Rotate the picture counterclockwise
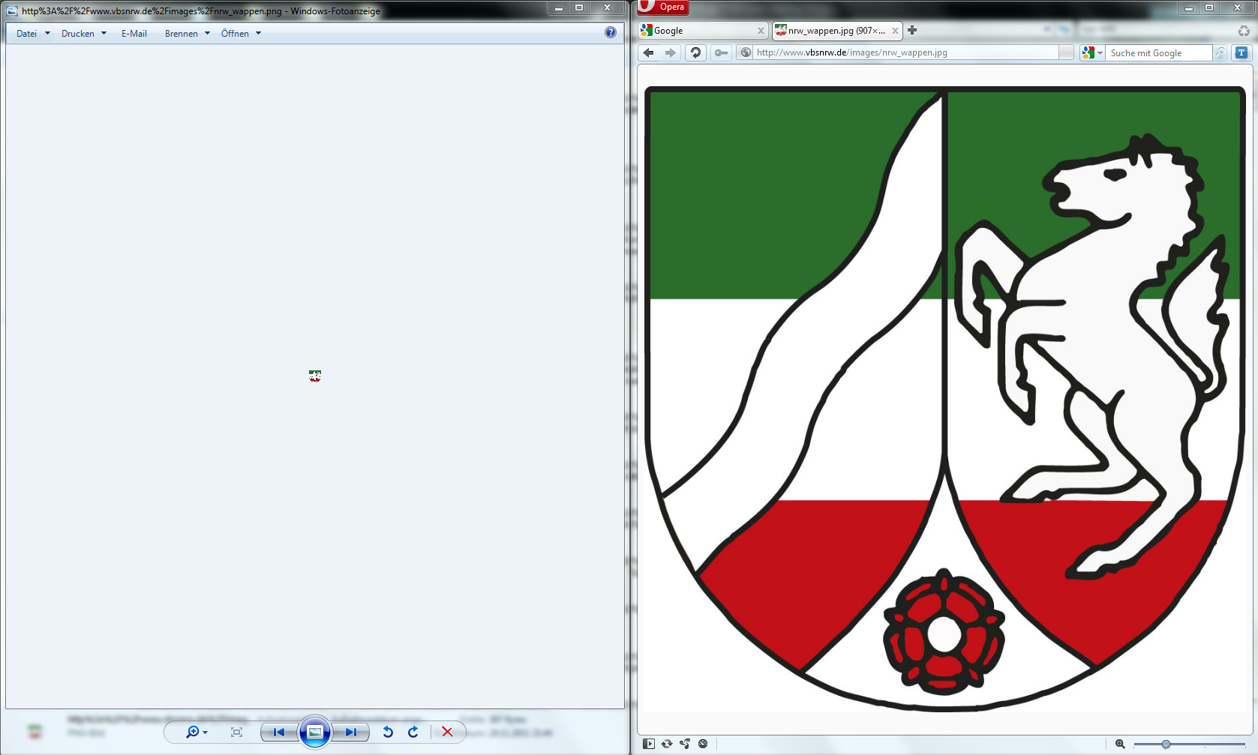The width and height of the screenshot is (1258, 755). 388,732
